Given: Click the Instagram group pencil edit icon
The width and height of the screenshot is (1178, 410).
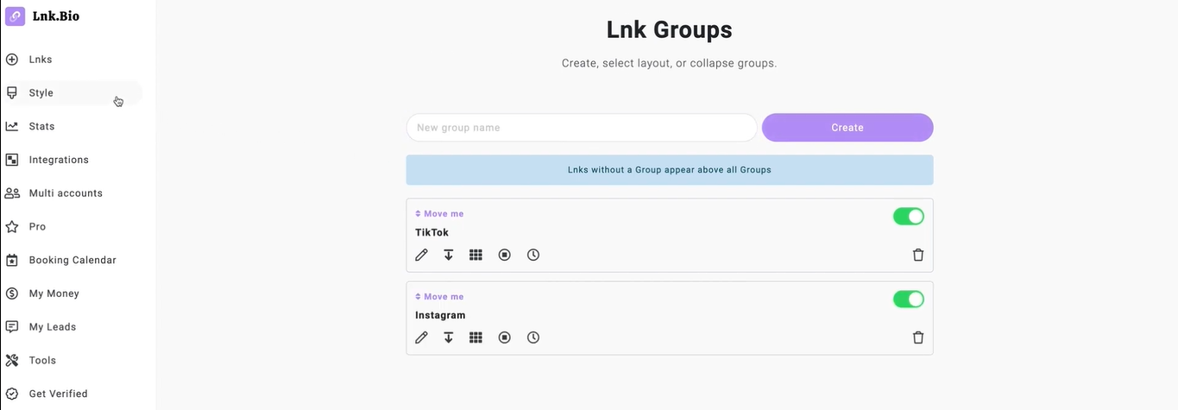Looking at the screenshot, I should click(x=421, y=337).
